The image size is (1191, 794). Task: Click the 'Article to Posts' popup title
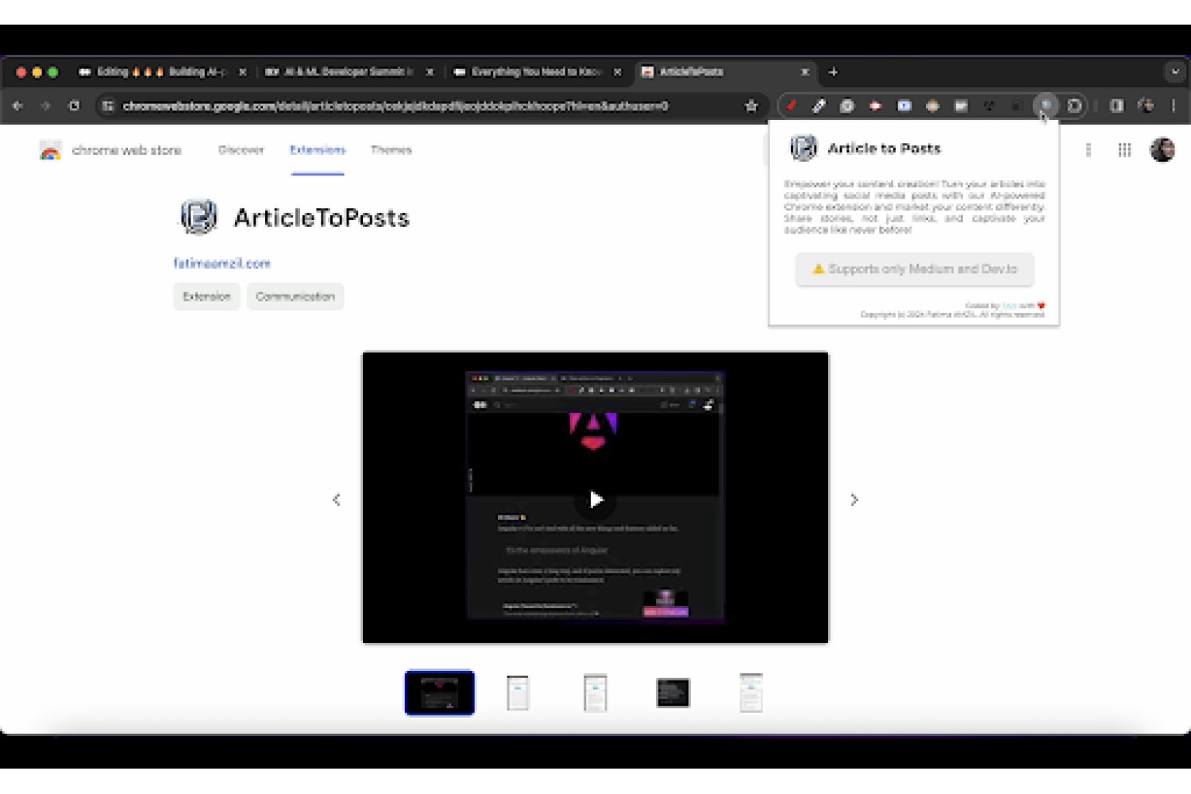[884, 148]
